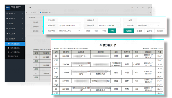Click the 起始时间 start time field
This screenshot has width=172, height=98.
tap(69, 26)
